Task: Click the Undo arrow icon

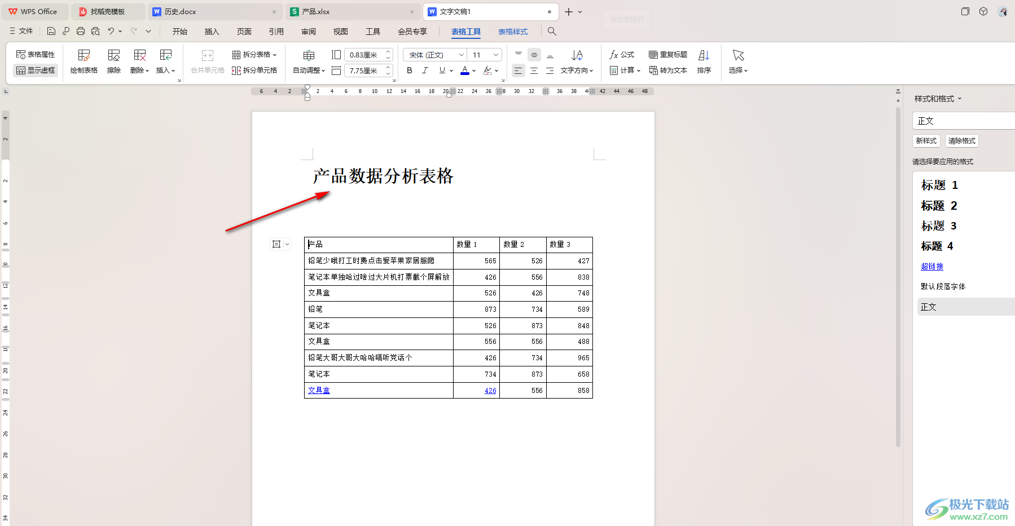Action: pyautogui.click(x=111, y=32)
